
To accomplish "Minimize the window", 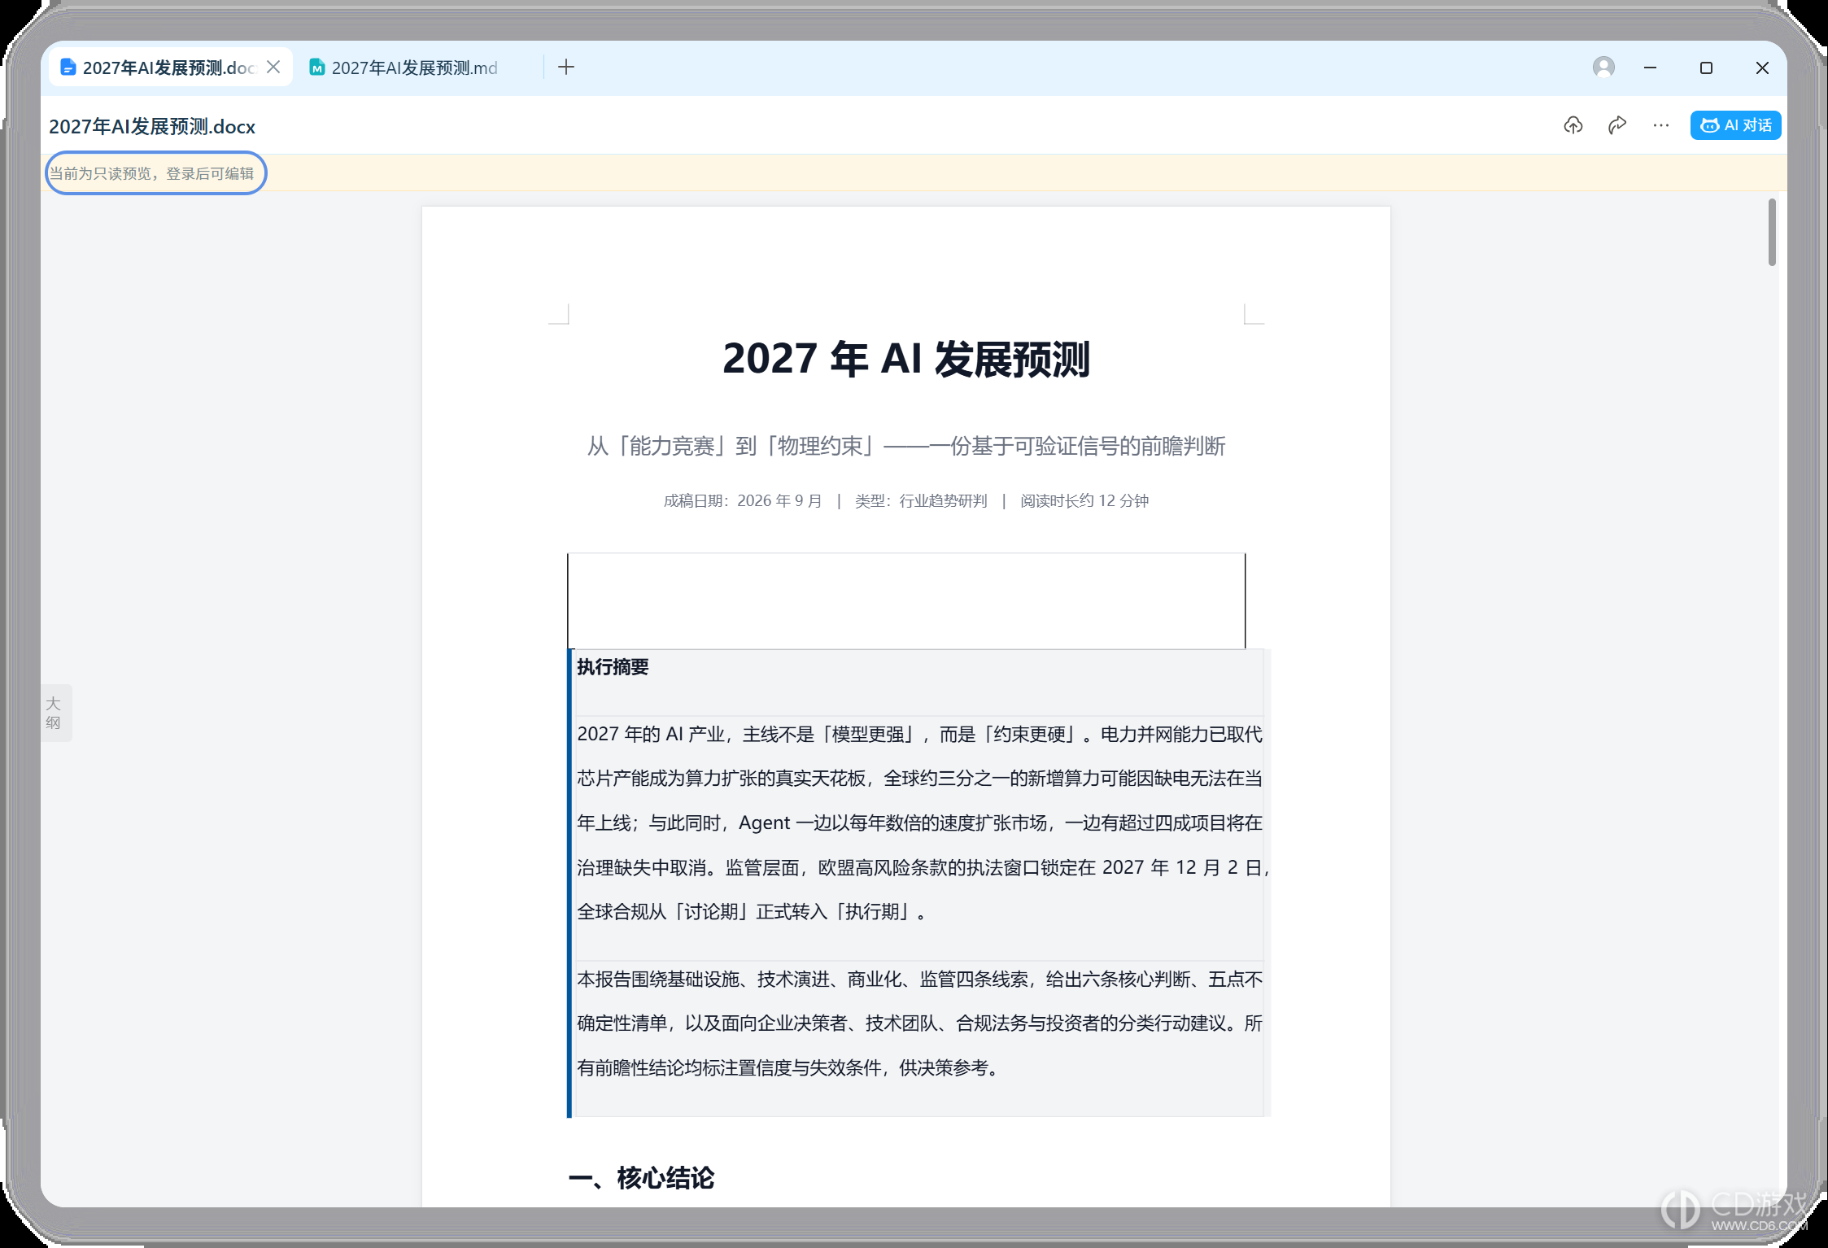I will click(1650, 68).
